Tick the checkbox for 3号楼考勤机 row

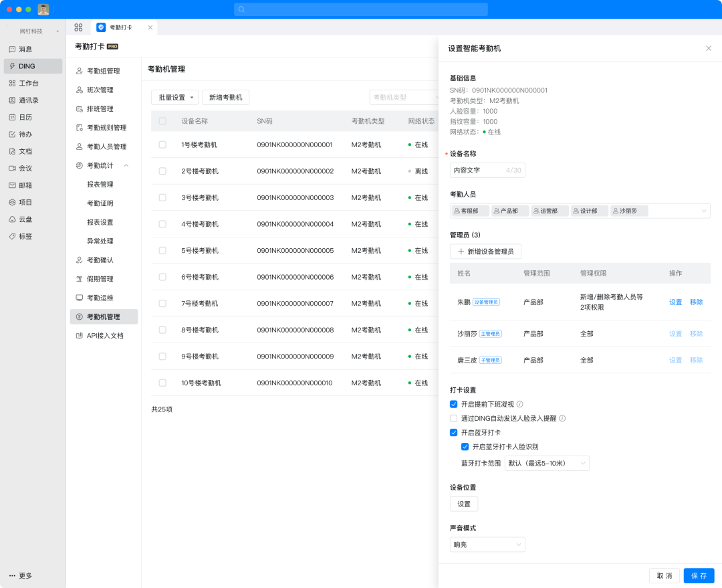point(162,197)
